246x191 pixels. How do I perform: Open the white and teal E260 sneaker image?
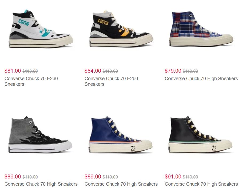[41, 29]
